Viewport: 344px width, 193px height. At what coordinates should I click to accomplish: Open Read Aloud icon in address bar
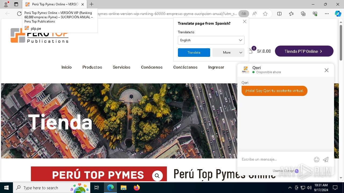point(255,14)
